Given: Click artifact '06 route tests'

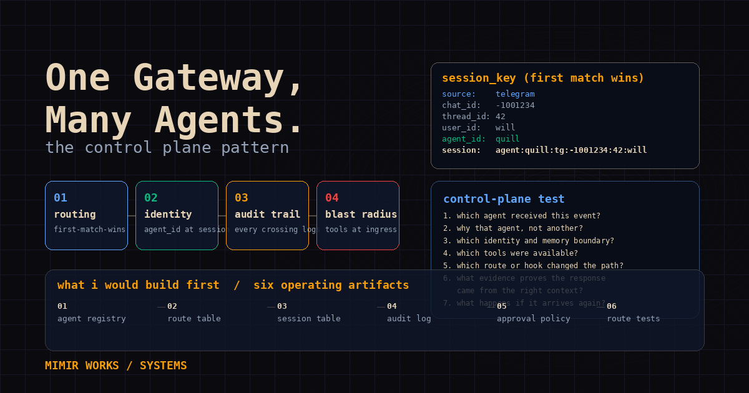Looking at the screenshot, I should click(x=634, y=313).
